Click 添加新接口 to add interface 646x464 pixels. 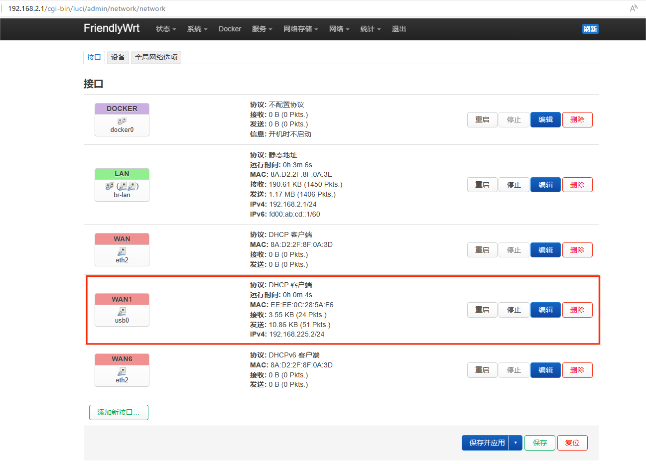pyautogui.click(x=119, y=412)
